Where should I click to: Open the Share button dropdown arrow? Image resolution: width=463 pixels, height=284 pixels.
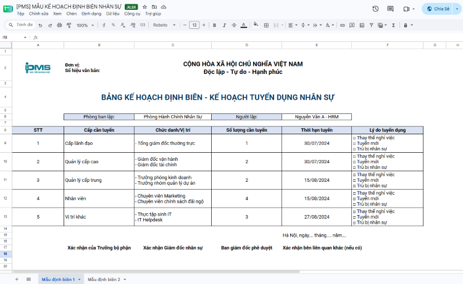pyautogui.click(x=457, y=9)
